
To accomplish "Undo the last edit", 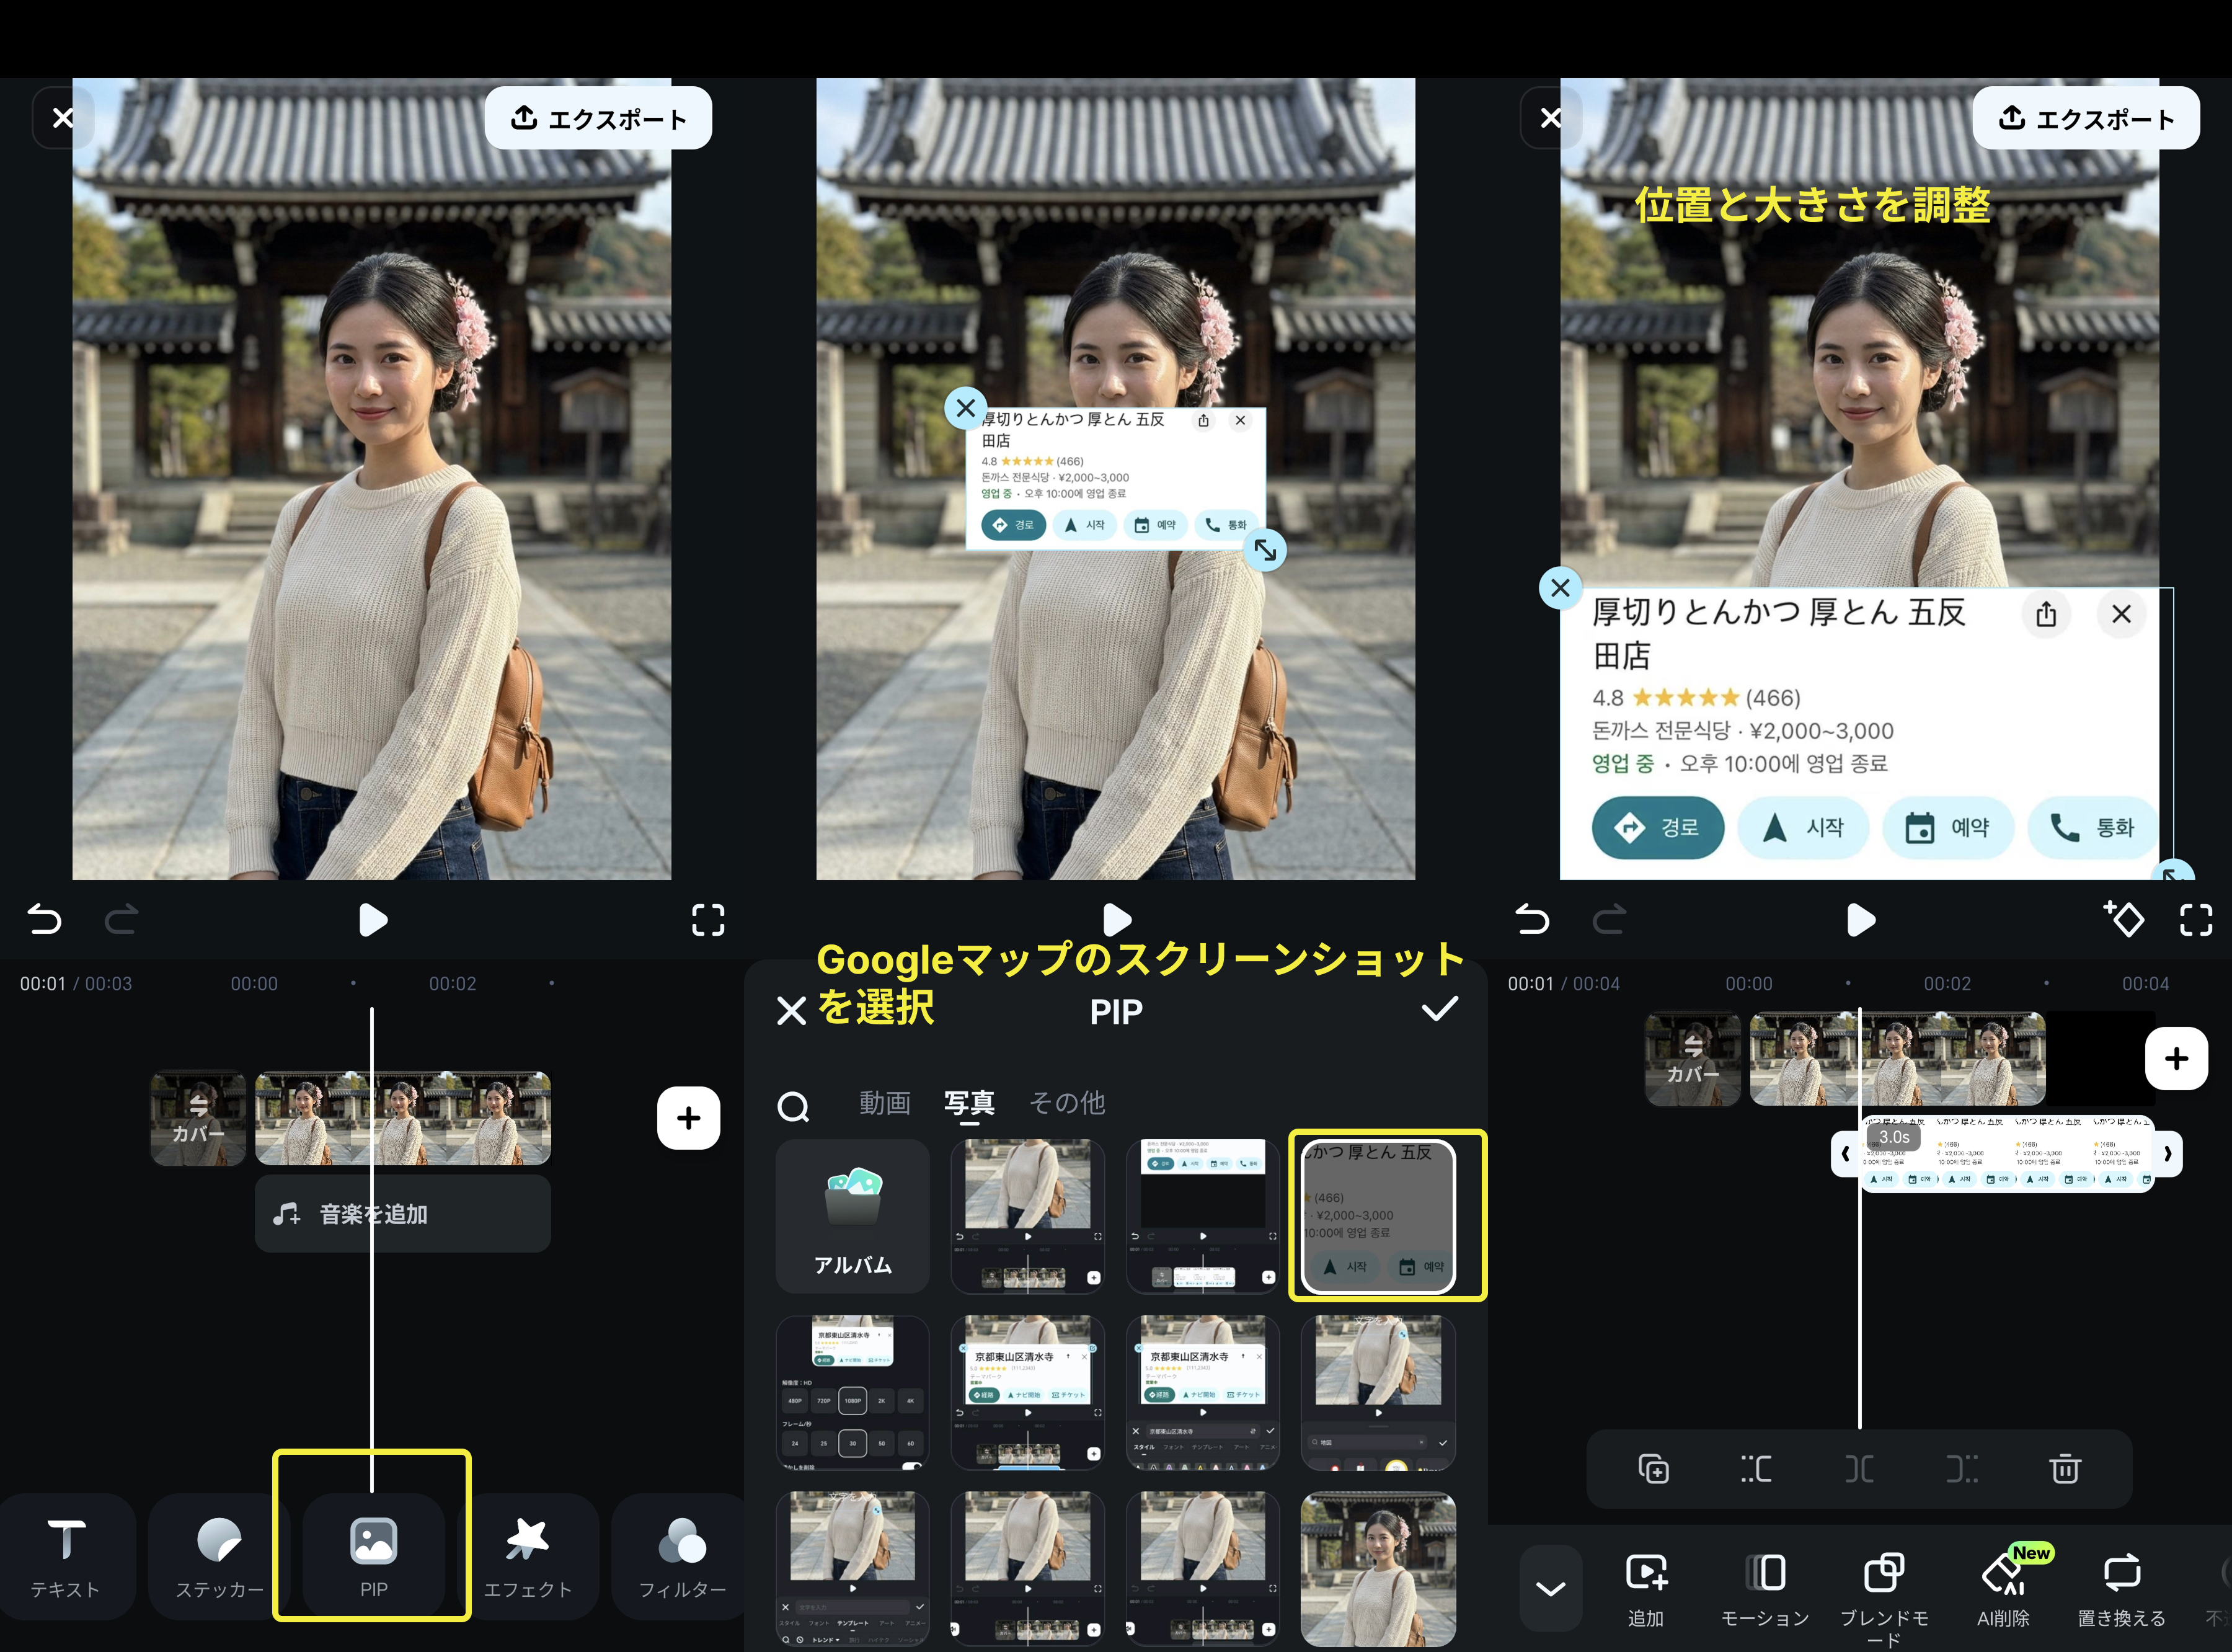I will pyautogui.click(x=44, y=920).
